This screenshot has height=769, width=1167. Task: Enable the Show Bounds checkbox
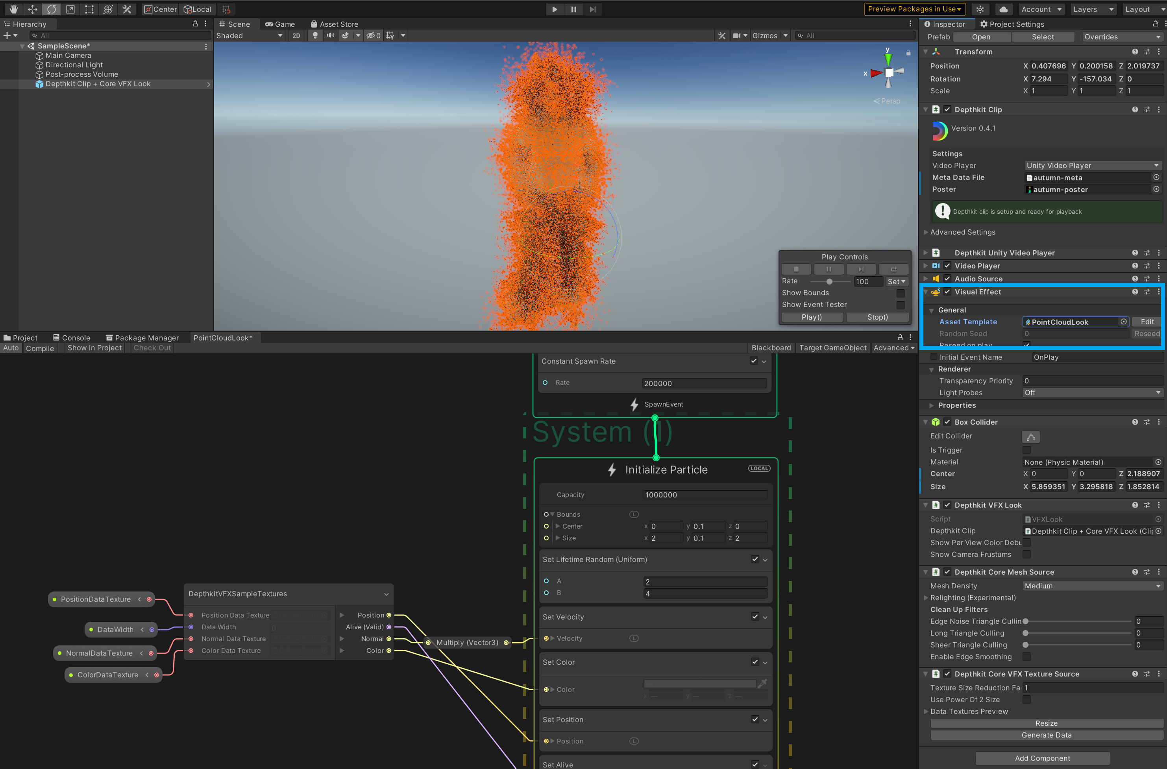pyautogui.click(x=900, y=293)
